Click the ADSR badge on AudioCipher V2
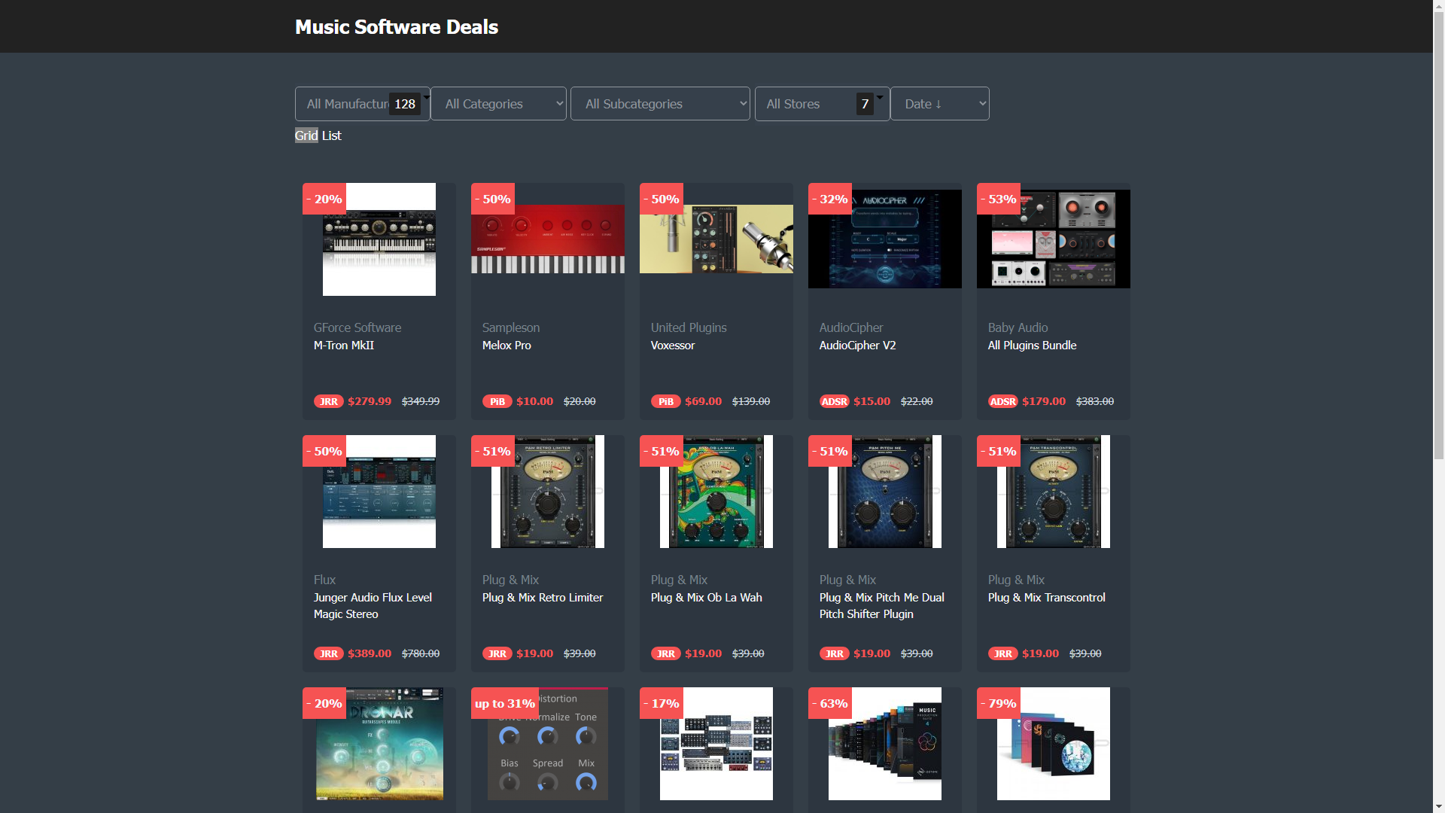The height and width of the screenshot is (813, 1445). (834, 401)
